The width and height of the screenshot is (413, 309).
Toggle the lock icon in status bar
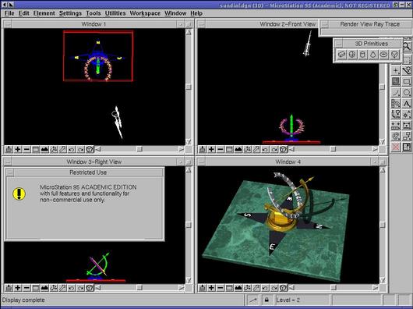[x=267, y=300]
